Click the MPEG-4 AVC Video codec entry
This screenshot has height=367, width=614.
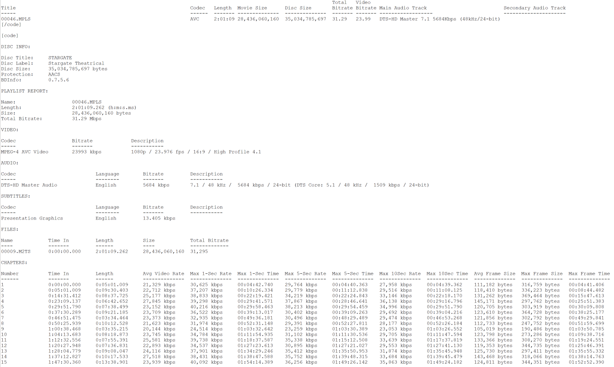[24, 152]
